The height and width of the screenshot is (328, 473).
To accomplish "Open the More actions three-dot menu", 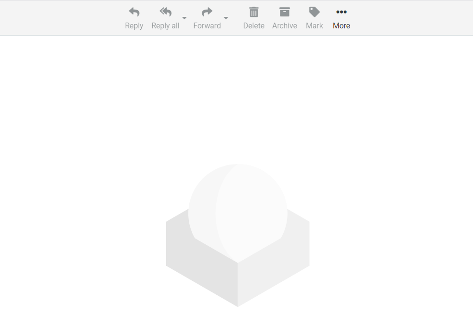I will 342,12.
